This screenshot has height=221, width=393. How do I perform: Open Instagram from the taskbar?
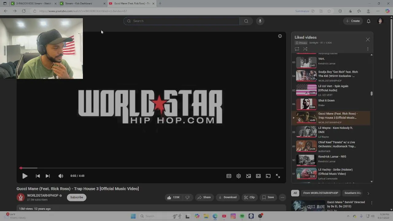[233, 216]
